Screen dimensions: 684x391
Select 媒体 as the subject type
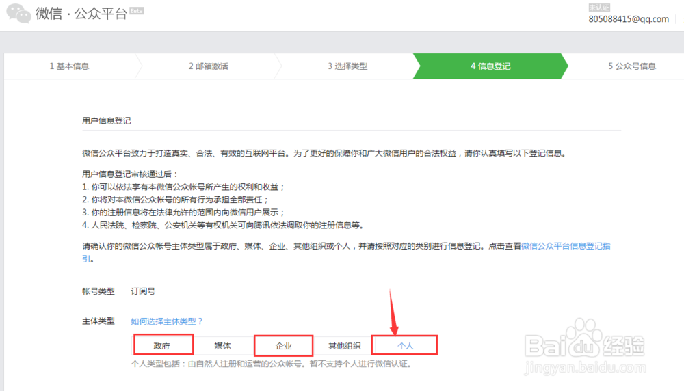(222, 346)
